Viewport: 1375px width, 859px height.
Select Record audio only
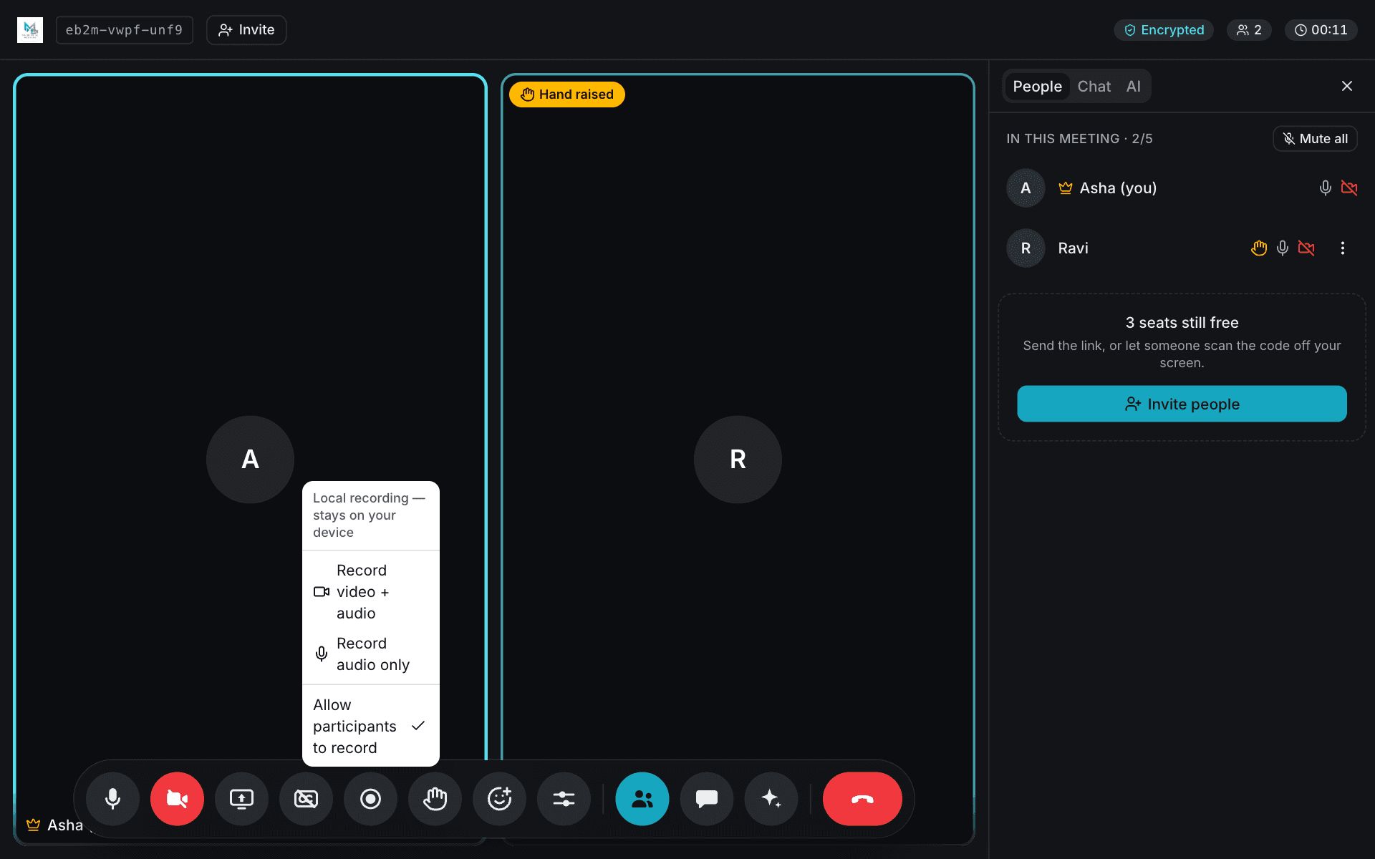(x=371, y=654)
